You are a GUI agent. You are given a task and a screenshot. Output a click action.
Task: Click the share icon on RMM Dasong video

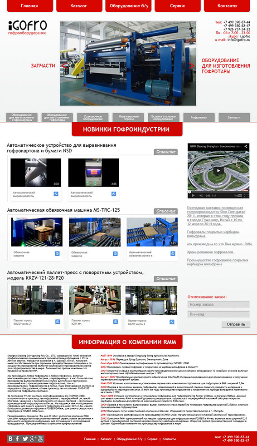[x=246, y=146]
